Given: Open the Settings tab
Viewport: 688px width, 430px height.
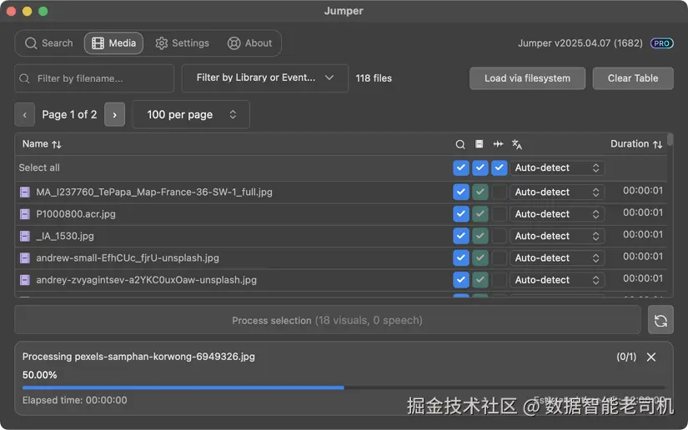Looking at the screenshot, I should tap(182, 43).
